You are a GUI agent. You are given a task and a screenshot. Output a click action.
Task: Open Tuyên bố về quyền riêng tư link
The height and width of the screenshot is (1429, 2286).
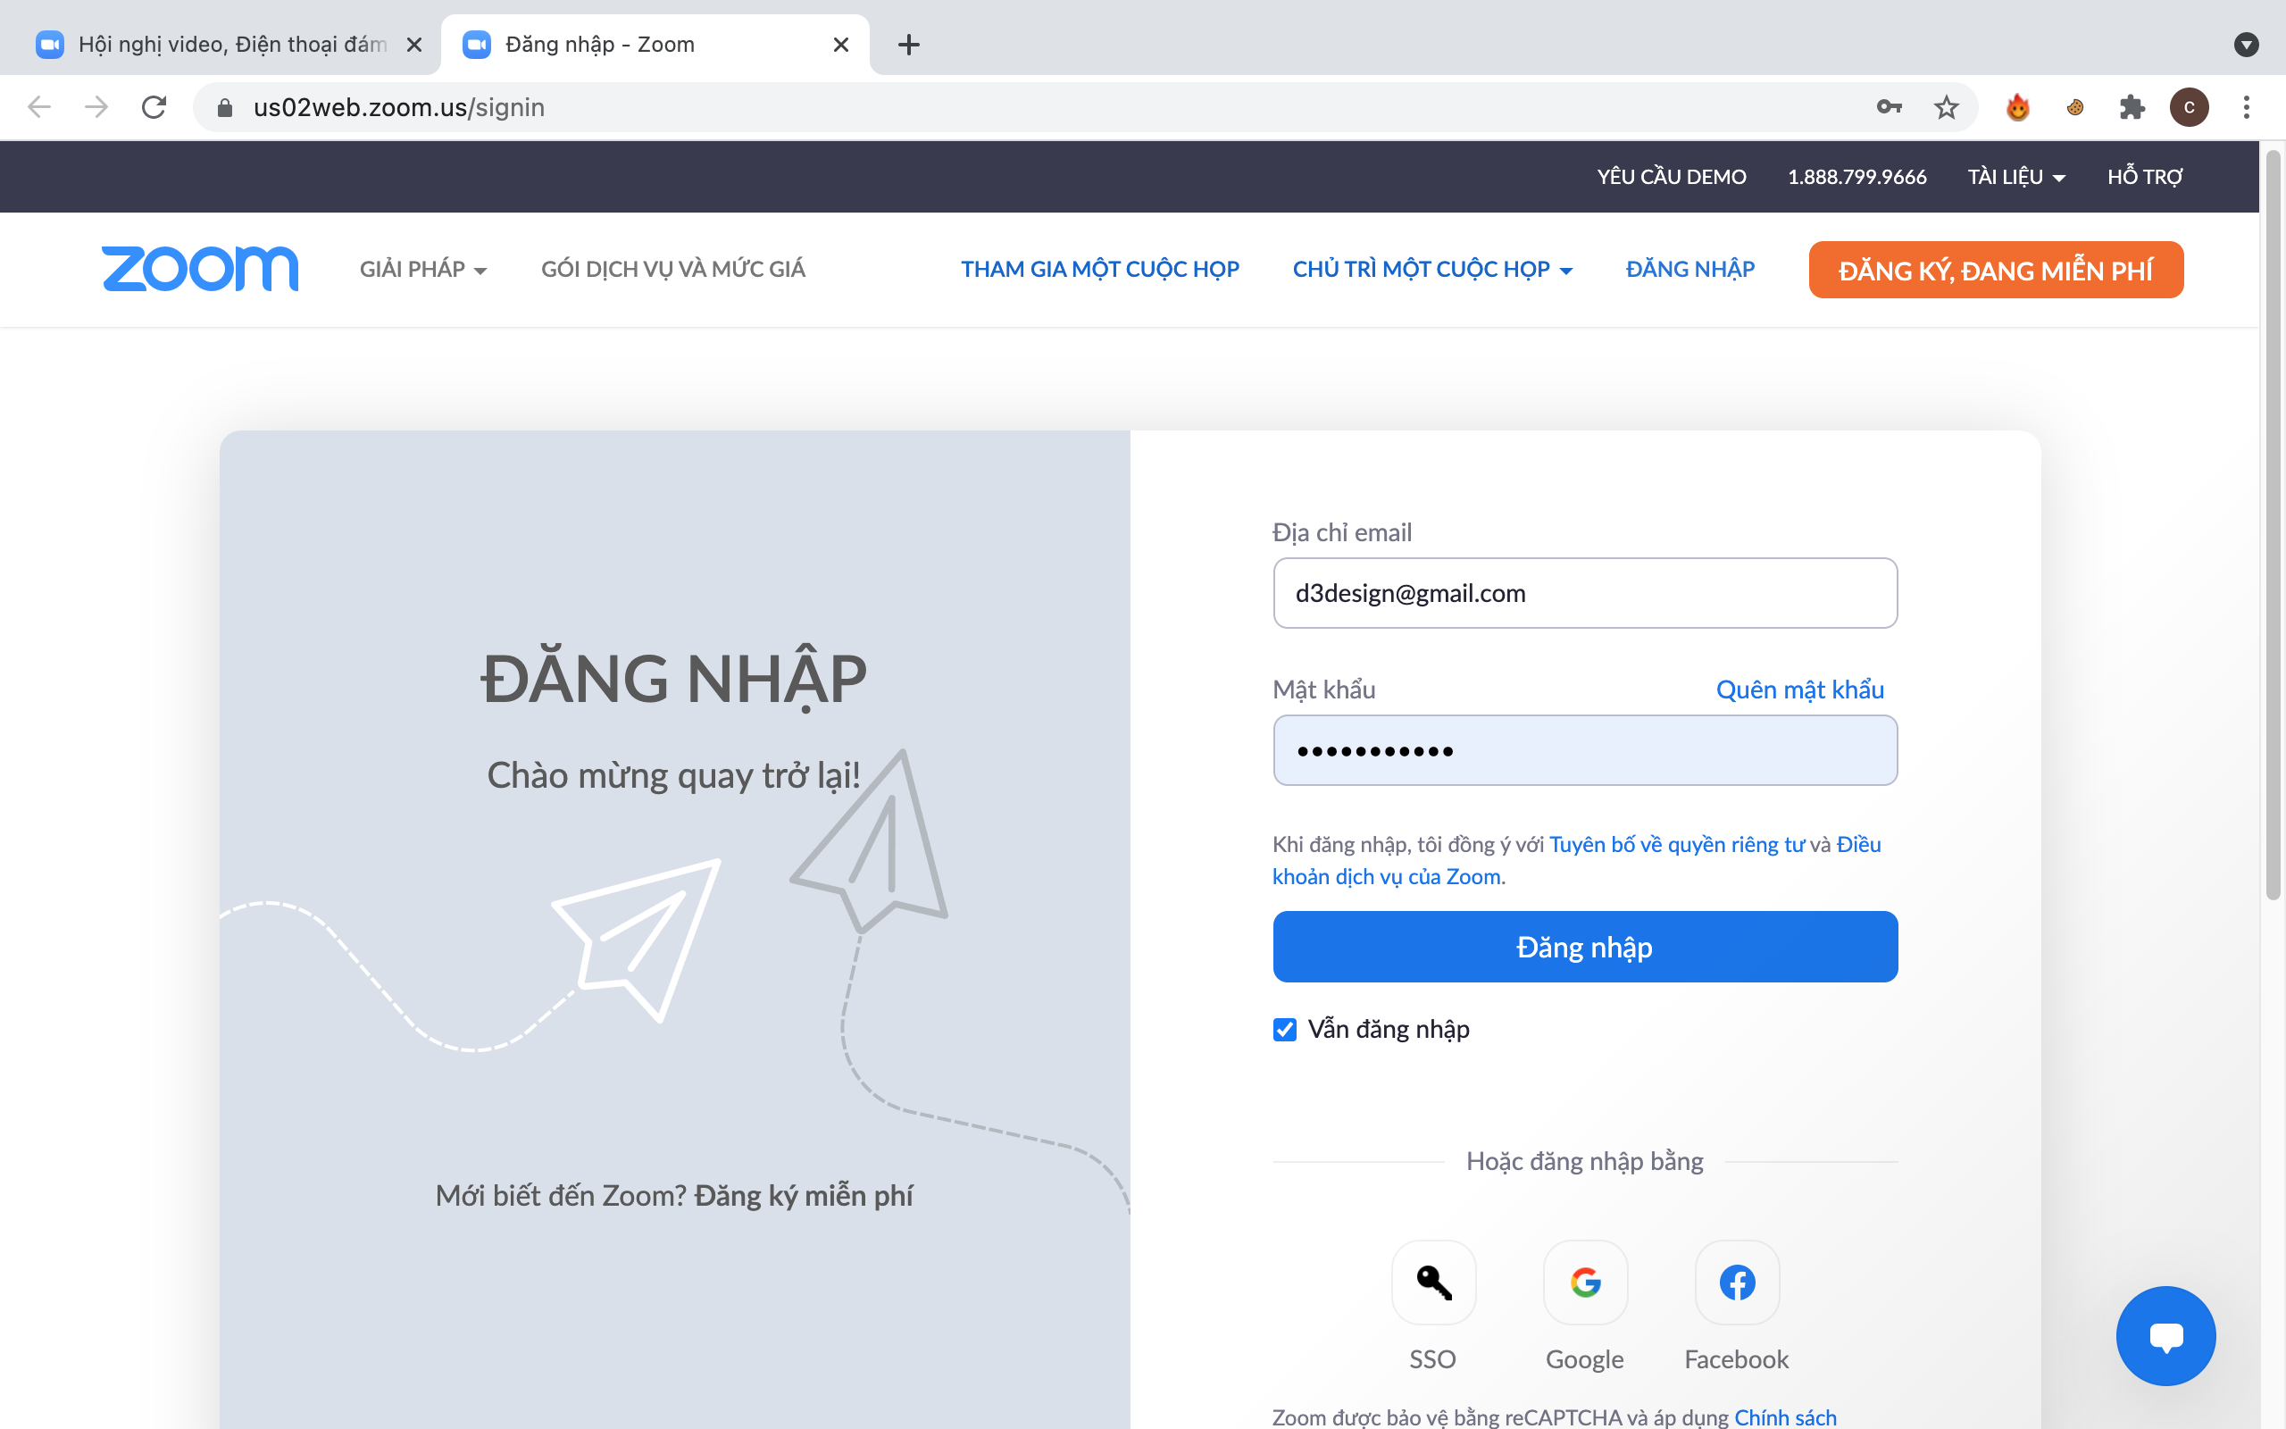pos(1677,844)
